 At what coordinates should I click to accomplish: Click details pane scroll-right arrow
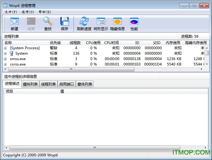tap(206, 148)
